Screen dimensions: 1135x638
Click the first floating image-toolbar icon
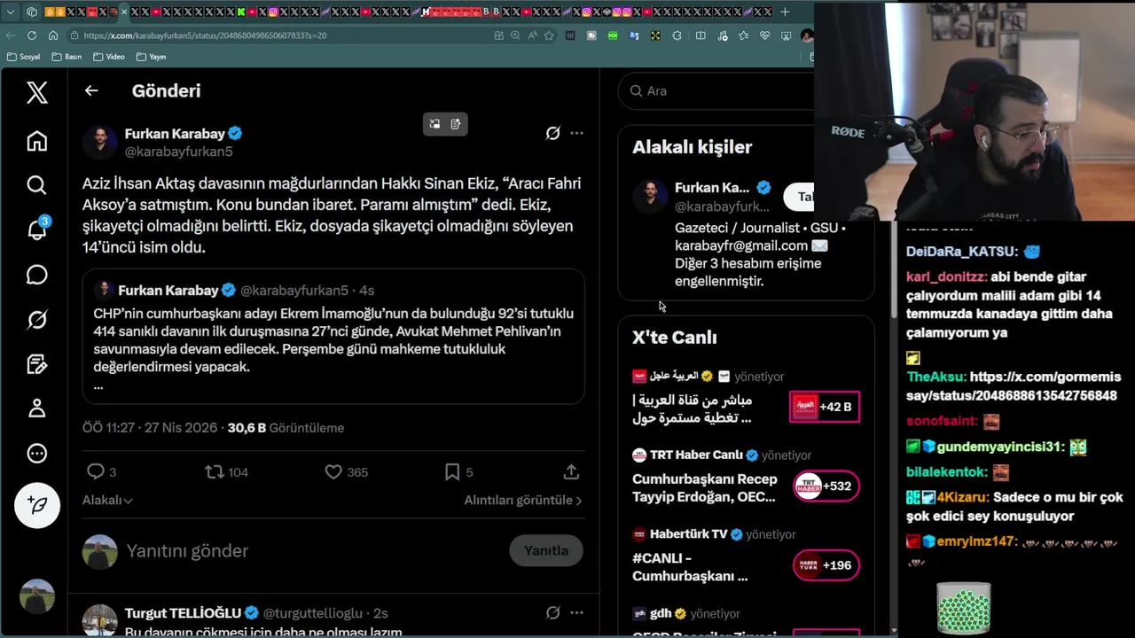click(434, 124)
